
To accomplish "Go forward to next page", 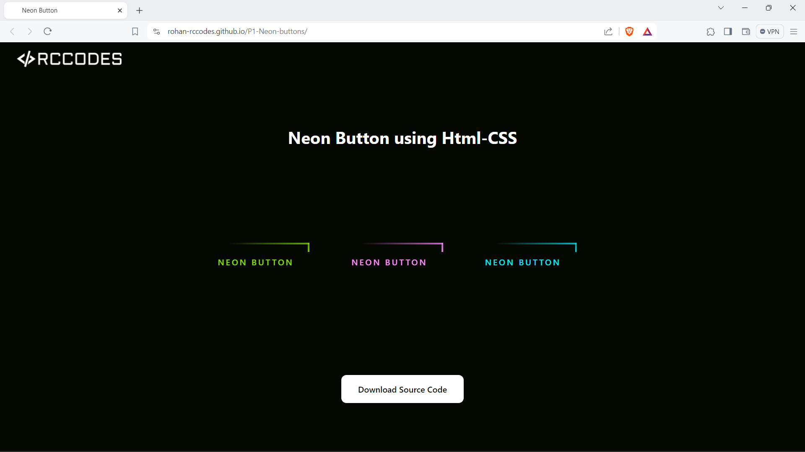I will [x=30, y=31].
